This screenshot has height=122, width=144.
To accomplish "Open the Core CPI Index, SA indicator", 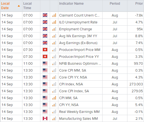I will click(x=74, y=91).
